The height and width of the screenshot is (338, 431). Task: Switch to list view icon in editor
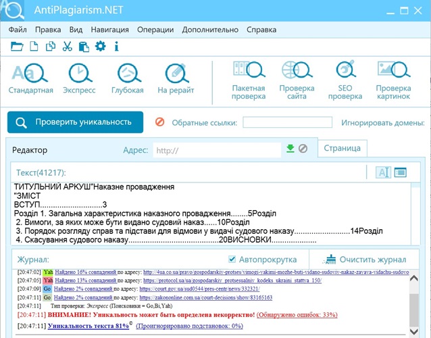[x=401, y=172]
